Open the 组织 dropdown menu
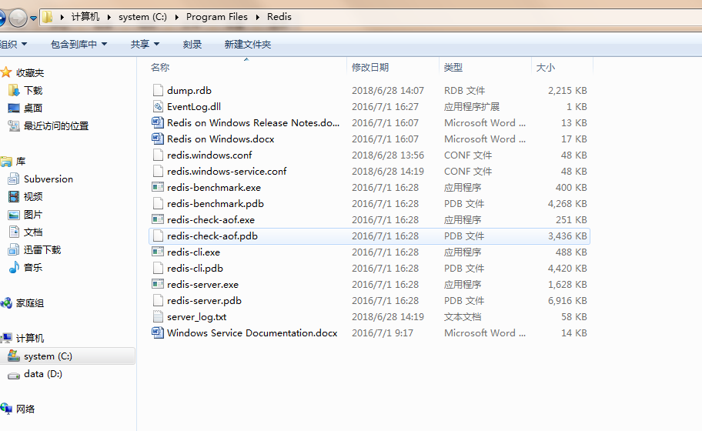 [x=13, y=45]
